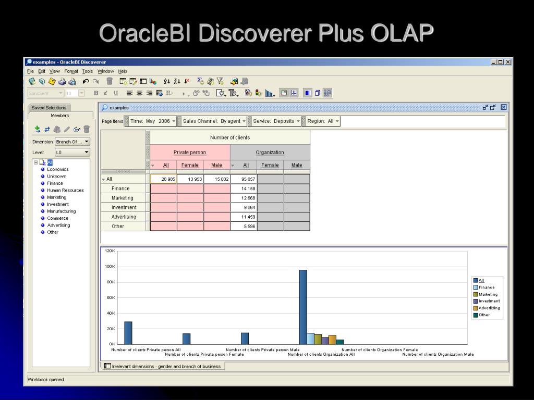Click the Print Preview magnifier icon

tap(72, 81)
